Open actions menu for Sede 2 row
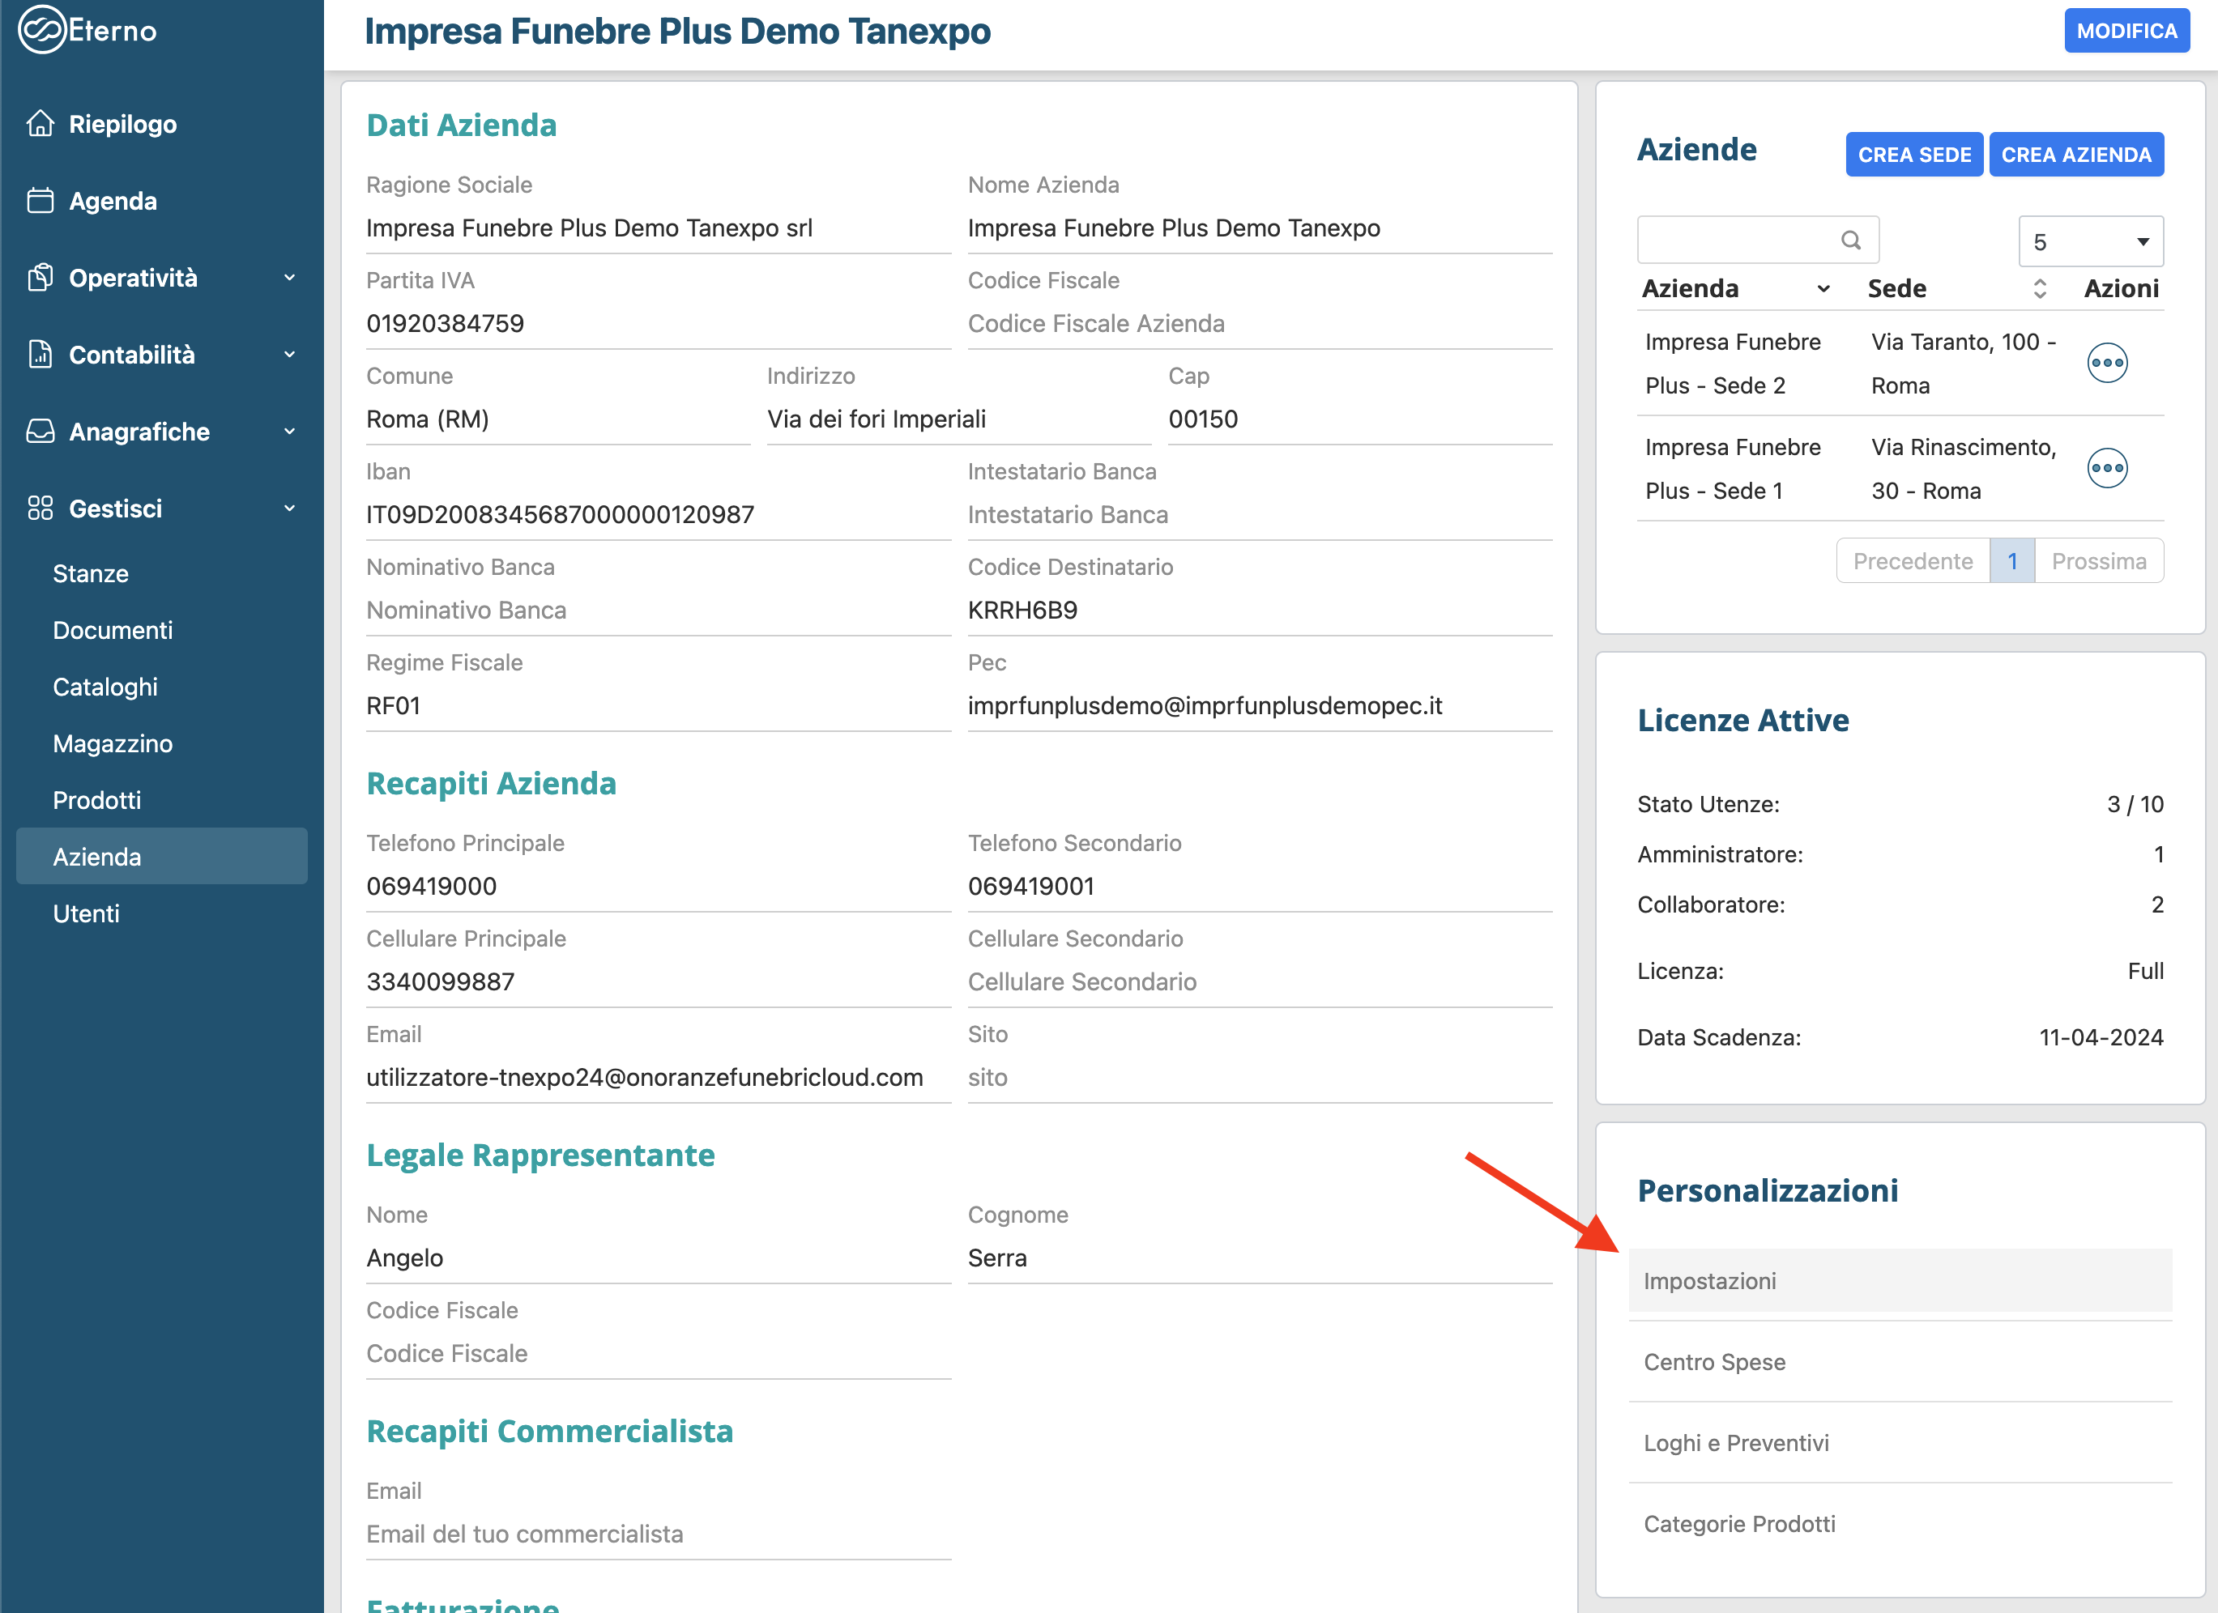The image size is (2218, 1613). (x=2106, y=363)
